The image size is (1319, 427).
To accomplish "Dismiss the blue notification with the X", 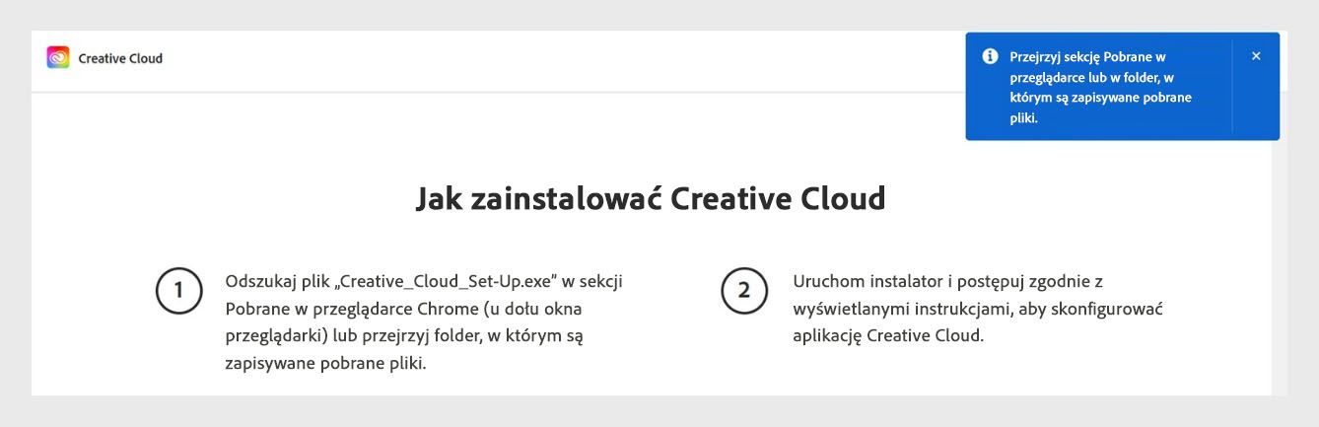I will coord(1256,56).
